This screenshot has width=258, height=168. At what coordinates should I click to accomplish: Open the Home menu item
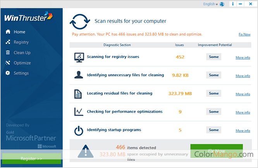click(19, 32)
